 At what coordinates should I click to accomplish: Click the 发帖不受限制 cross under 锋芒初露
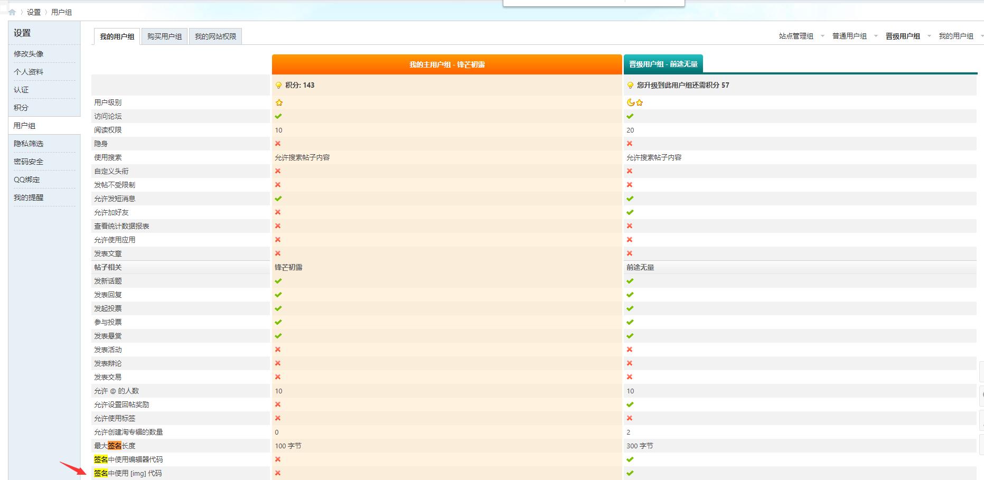click(x=278, y=185)
